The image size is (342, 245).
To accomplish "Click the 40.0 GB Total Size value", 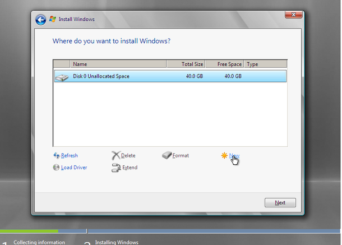I will click(195, 76).
